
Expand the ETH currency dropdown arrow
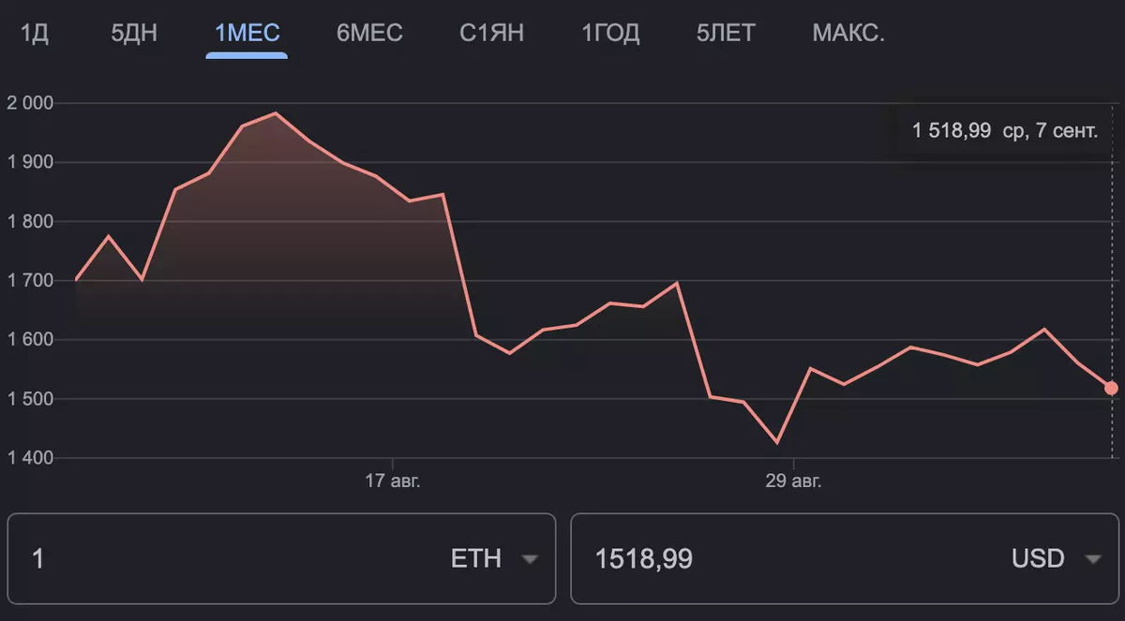click(x=530, y=559)
